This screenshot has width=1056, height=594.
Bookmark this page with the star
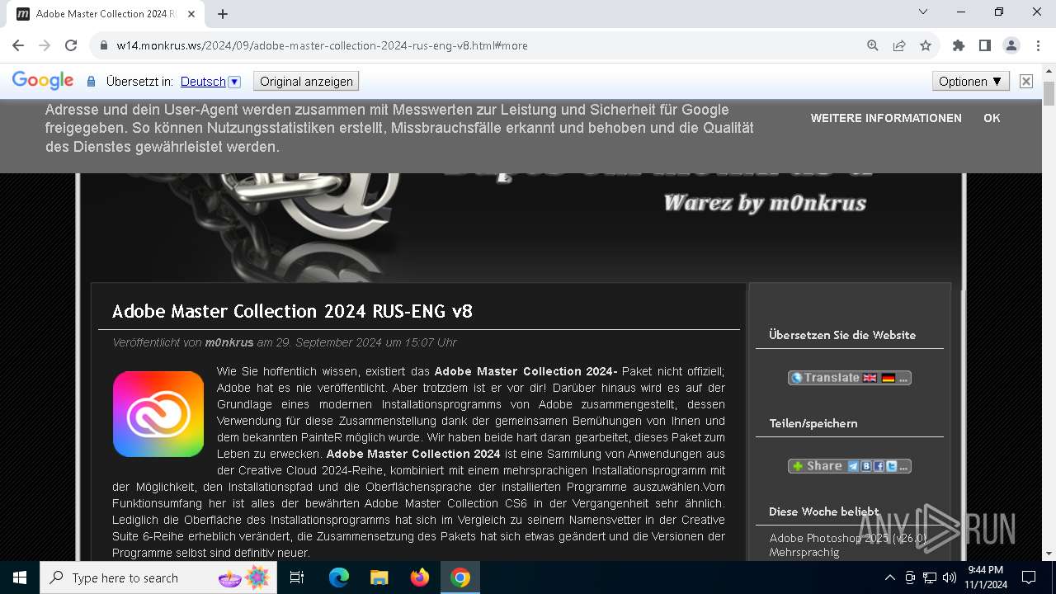(926, 45)
